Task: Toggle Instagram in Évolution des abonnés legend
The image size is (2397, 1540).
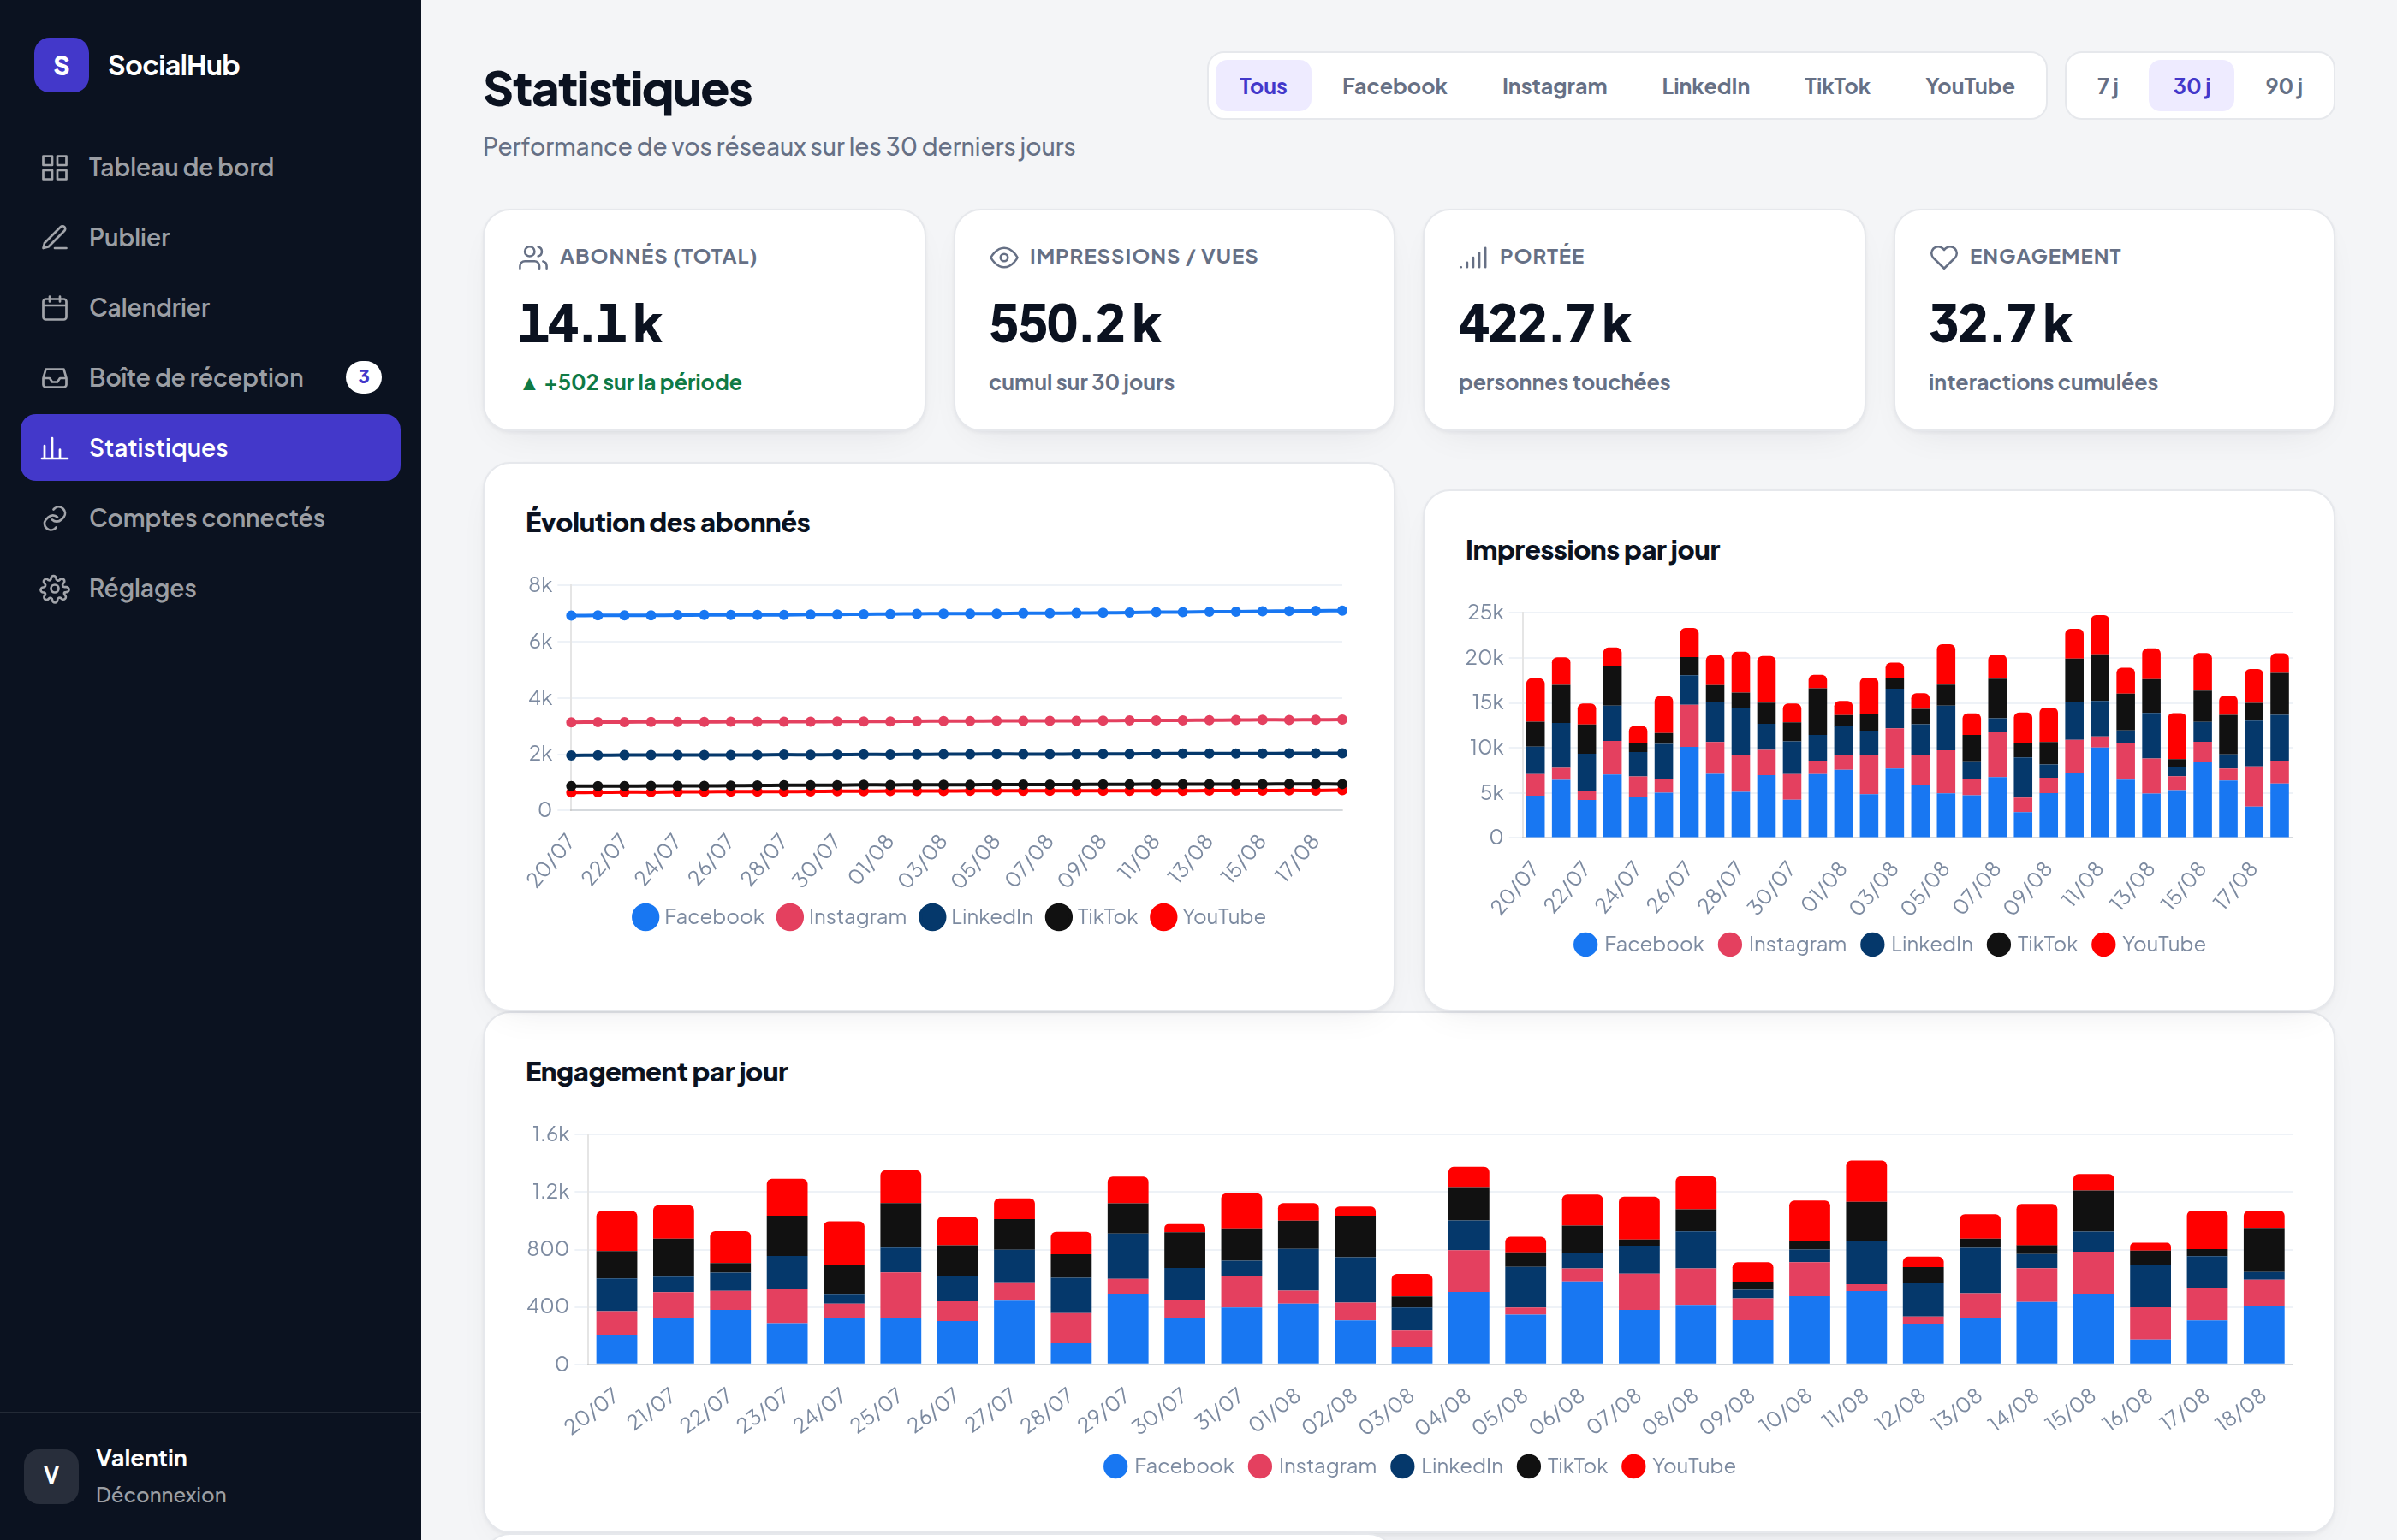Action: (842, 917)
